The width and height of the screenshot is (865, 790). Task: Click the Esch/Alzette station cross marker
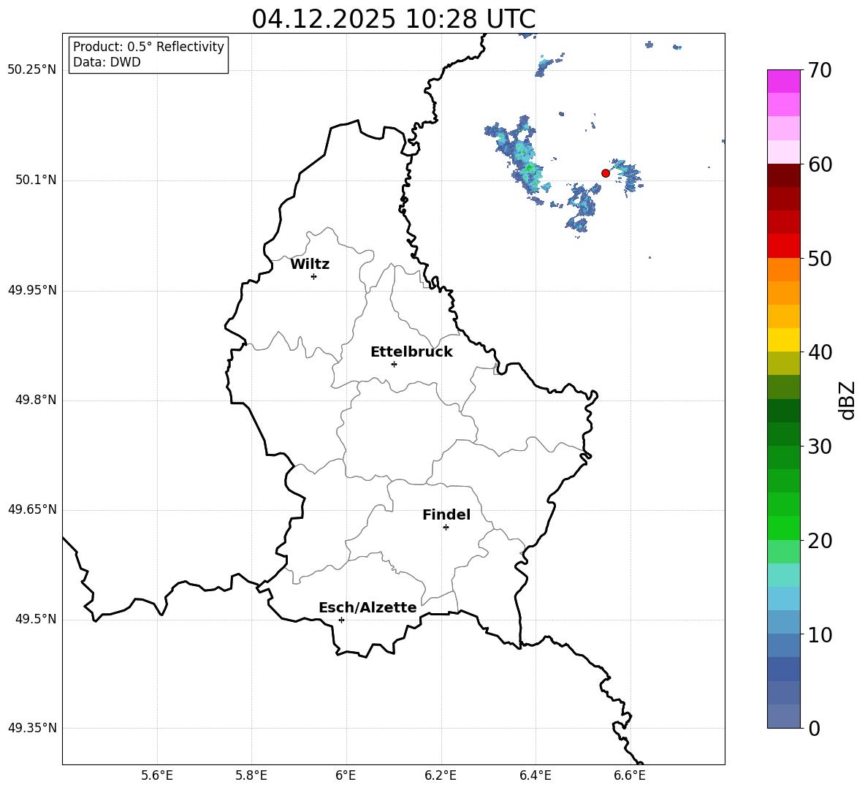point(341,620)
